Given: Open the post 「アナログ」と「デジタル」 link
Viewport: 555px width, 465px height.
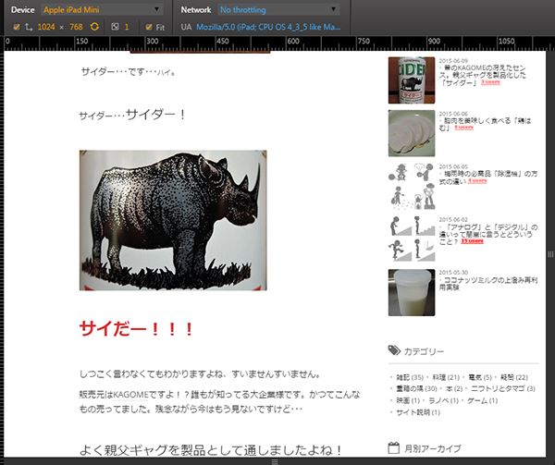Looking at the screenshot, I should click(x=488, y=234).
